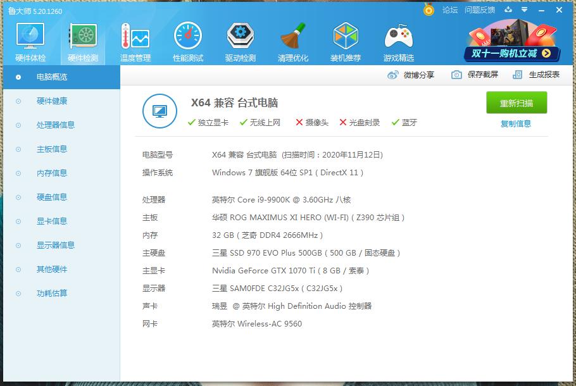Open 装机推荐 cube icon
This screenshot has width=576, height=386.
[x=346, y=35]
